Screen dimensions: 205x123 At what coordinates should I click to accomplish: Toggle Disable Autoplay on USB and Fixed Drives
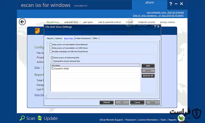click(x=51, y=52)
